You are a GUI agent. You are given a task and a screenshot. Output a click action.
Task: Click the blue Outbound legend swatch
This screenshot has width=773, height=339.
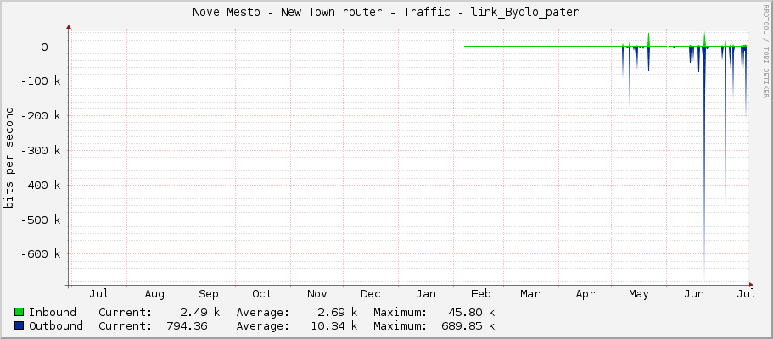click(20, 325)
